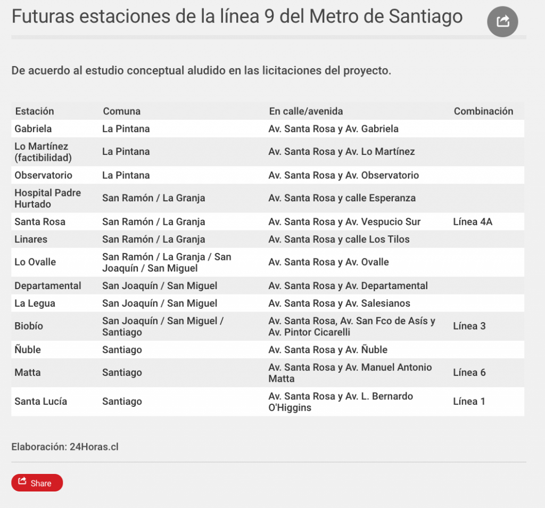Image resolution: width=545 pixels, height=508 pixels.
Task: Click the Línea 4A combination cell
Action: click(x=473, y=222)
